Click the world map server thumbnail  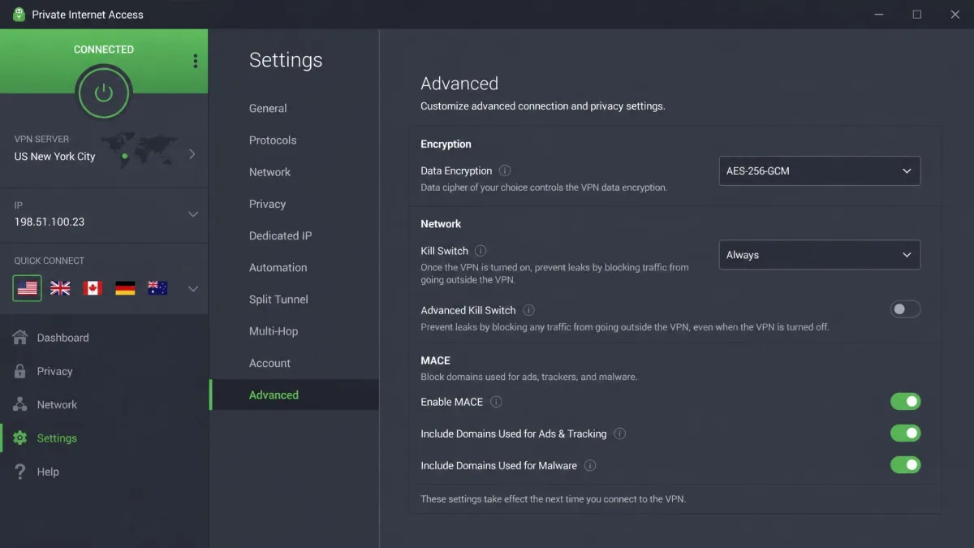140,151
